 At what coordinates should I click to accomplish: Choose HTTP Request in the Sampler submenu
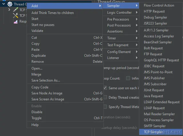pyautogui.click(x=154, y=11)
